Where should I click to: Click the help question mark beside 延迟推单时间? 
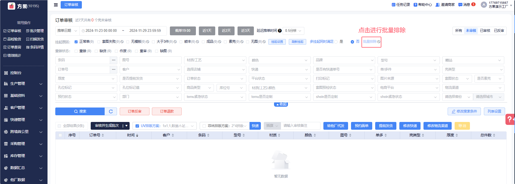pos(280,31)
